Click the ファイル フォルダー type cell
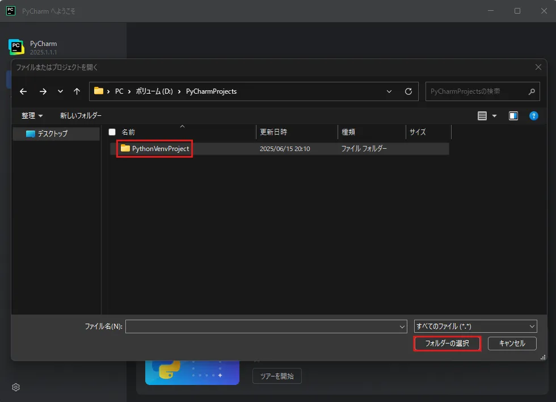 364,149
